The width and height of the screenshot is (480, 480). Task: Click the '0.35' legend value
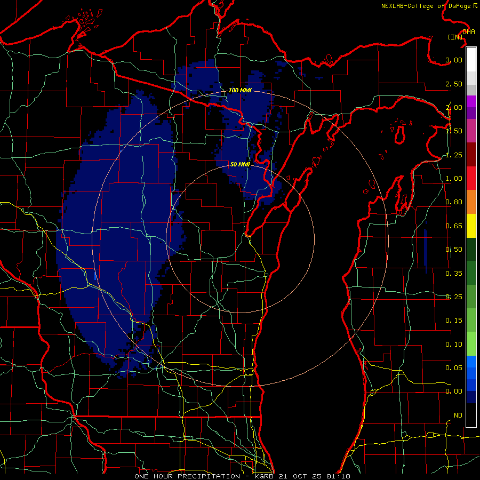tap(454, 274)
